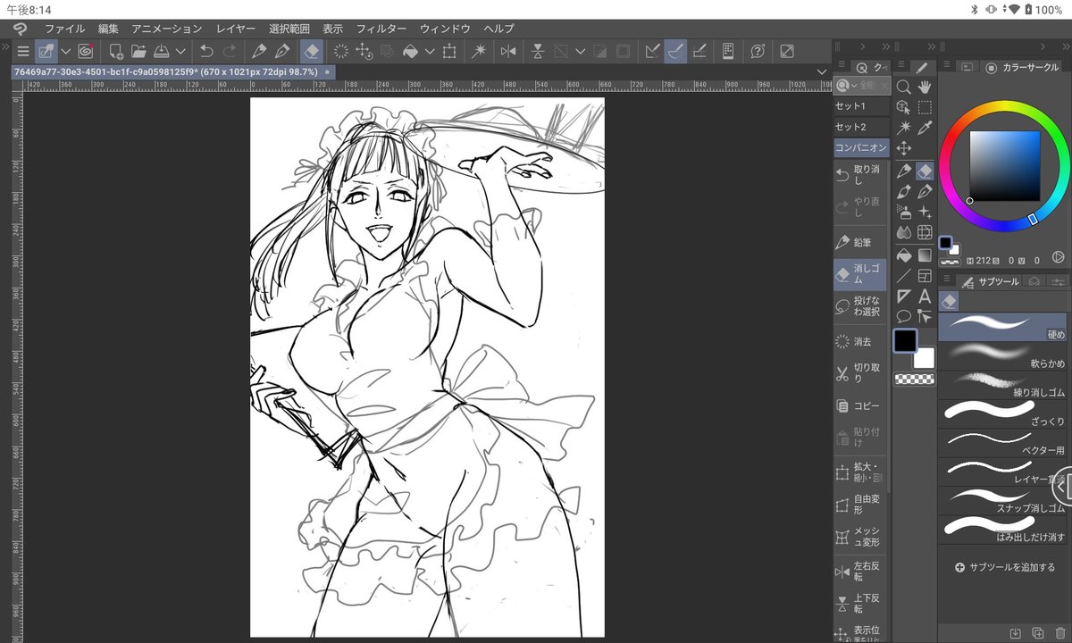
Task: Open the アニメーション menu
Action: tap(166, 29)
